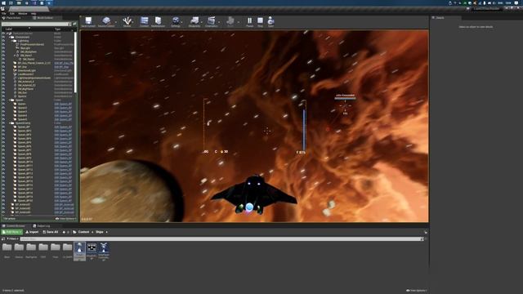This screenshot has height=294, width=523.
Task: Collapse the Lightning folder in outliner
Action: (12, 41)
